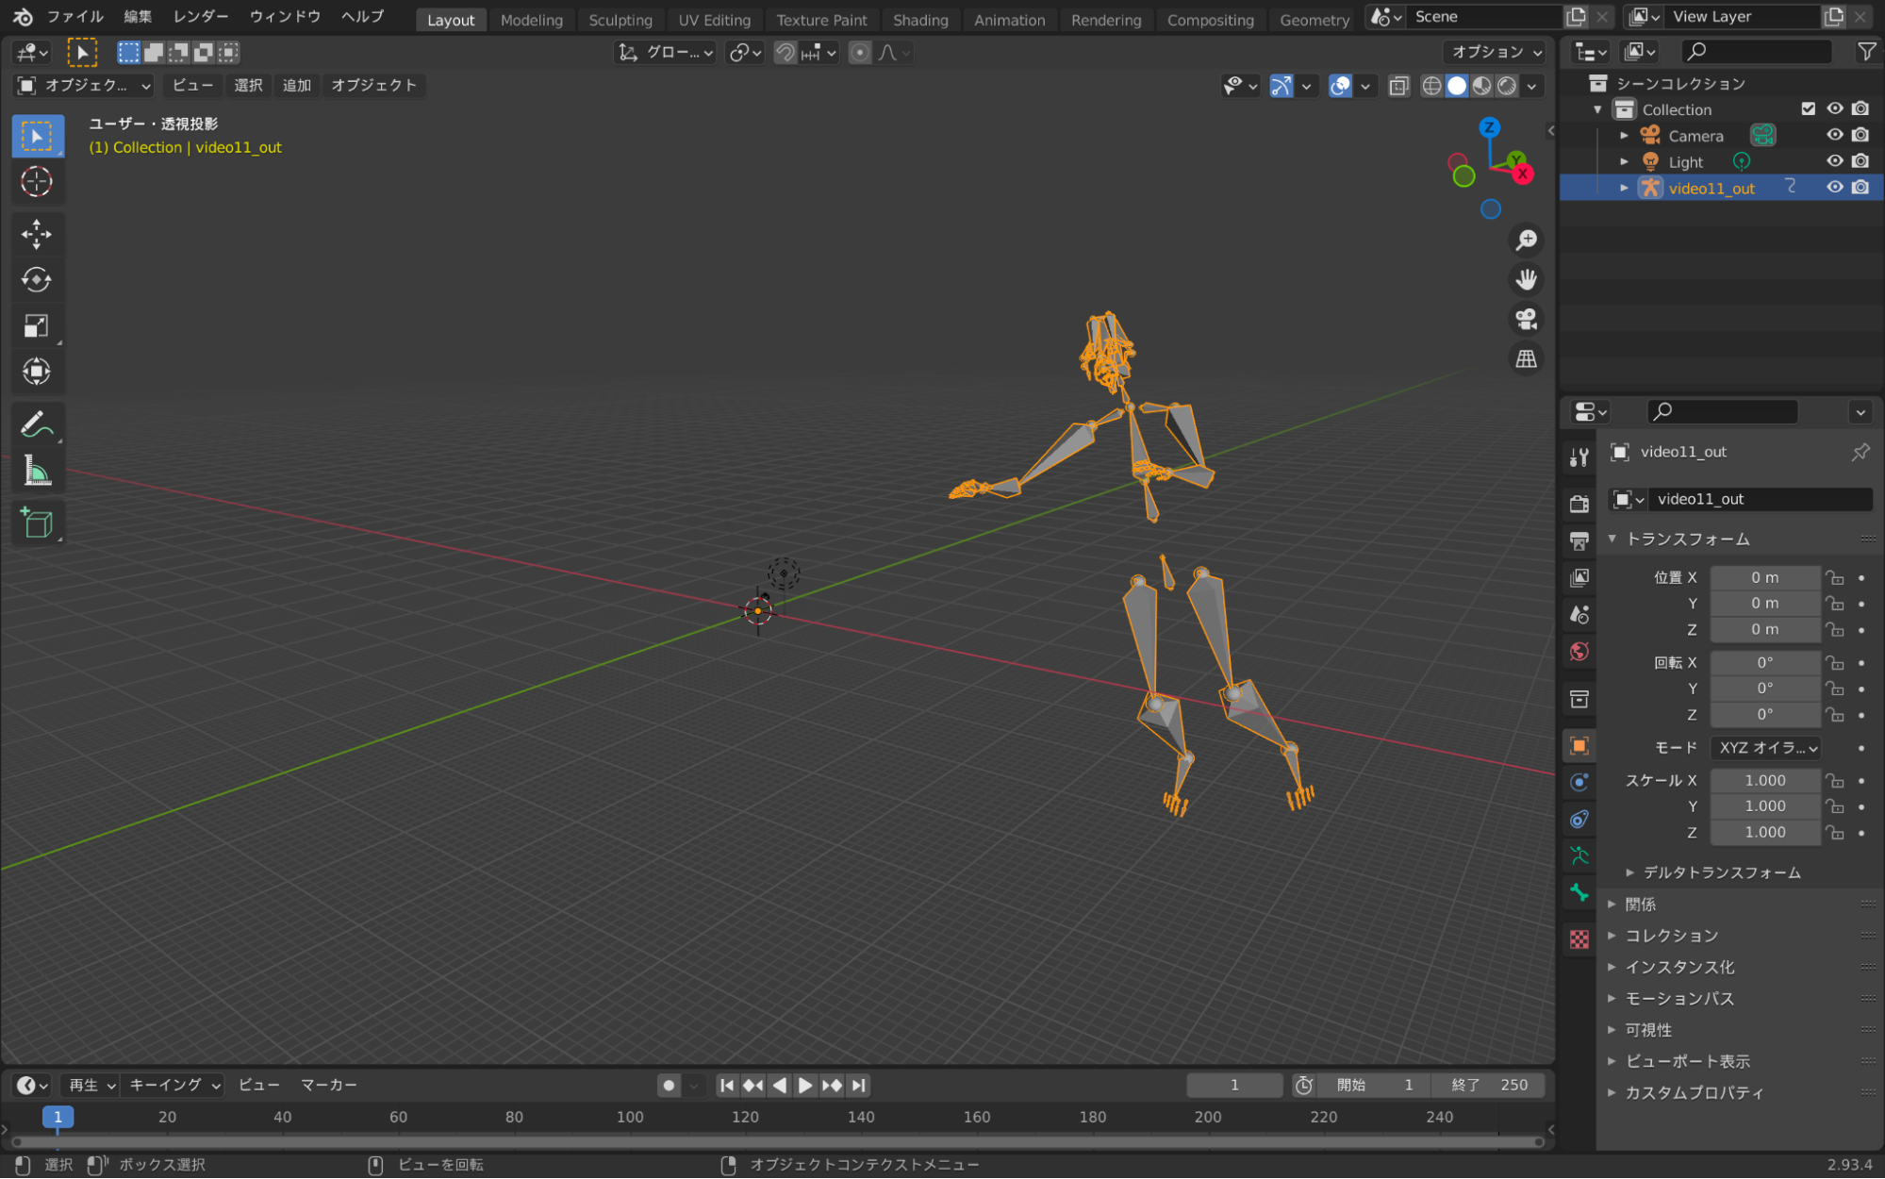The width and height of the screenshot is (1885, 1179).
Task: Open the Tool properties tab
Action: coord(1579,458)
